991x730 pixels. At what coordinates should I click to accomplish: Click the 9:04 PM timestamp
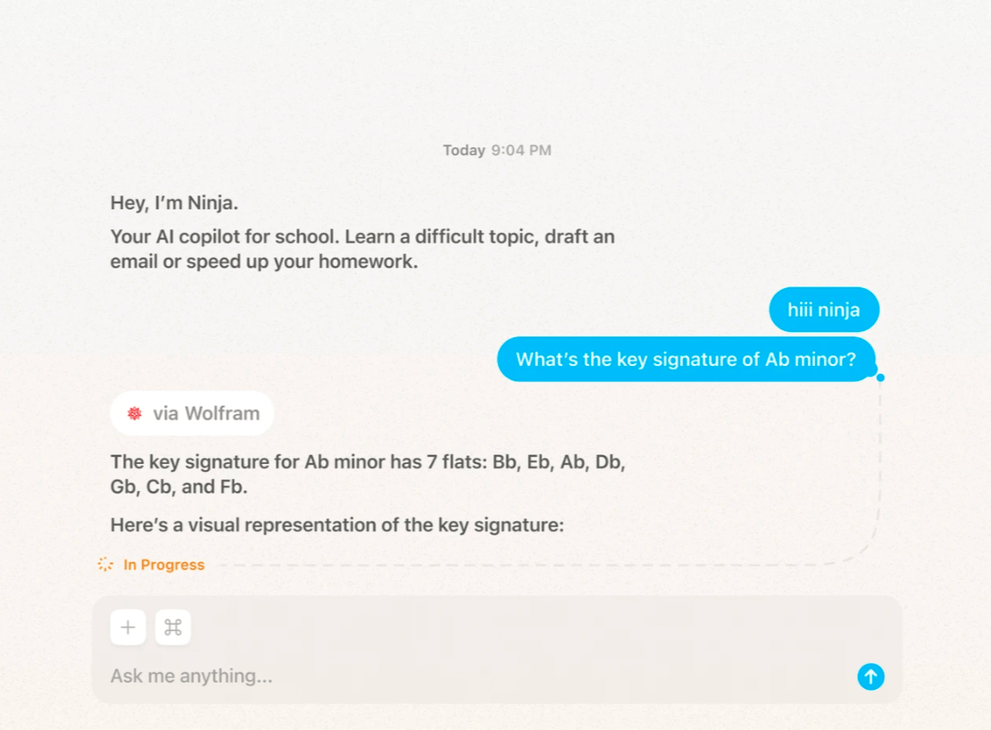(521, 150)
